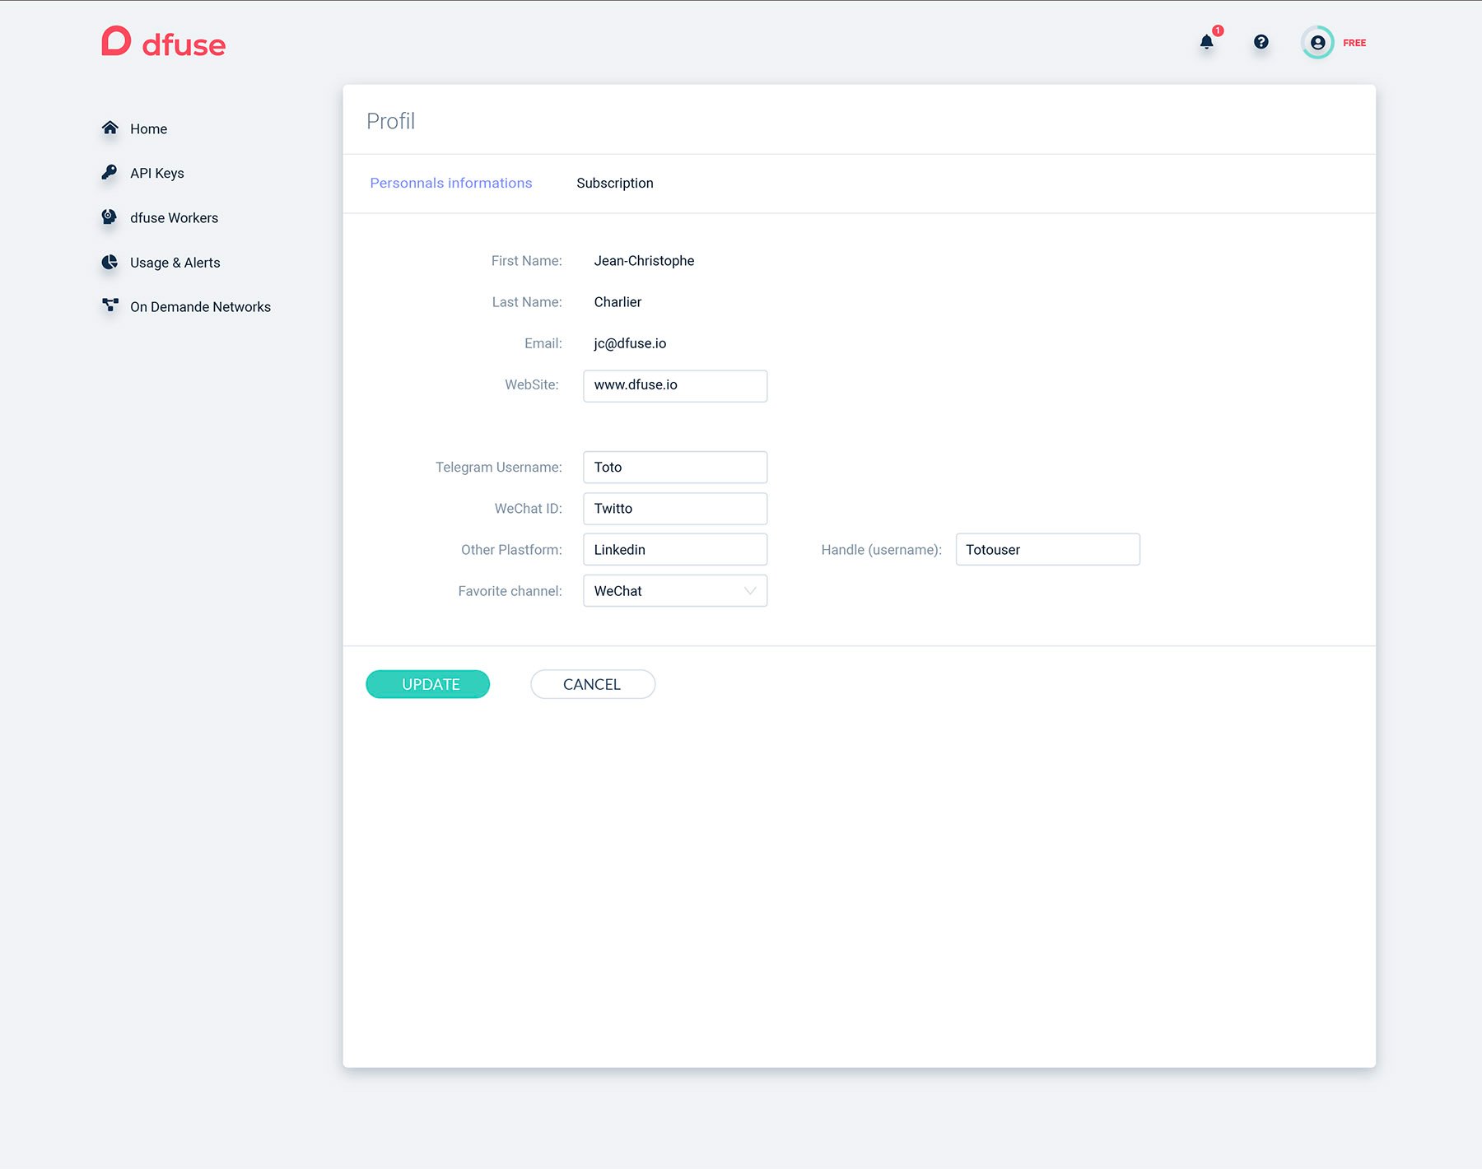Click the dropdown chevron next to WeChat
This screenshot has height=1169, width=1482.
(x=749, y=590)
